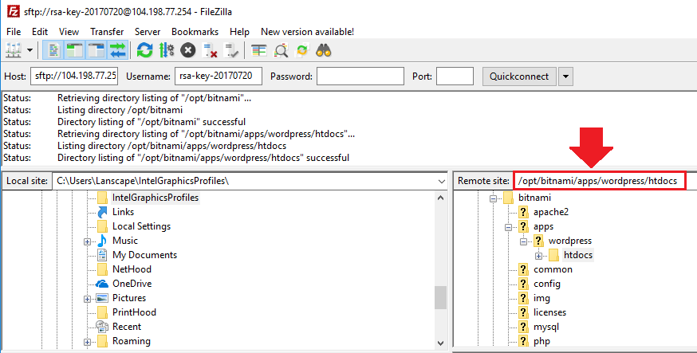697x353 pixels.
Task: Open the File menu
Action: click(14, 32)
